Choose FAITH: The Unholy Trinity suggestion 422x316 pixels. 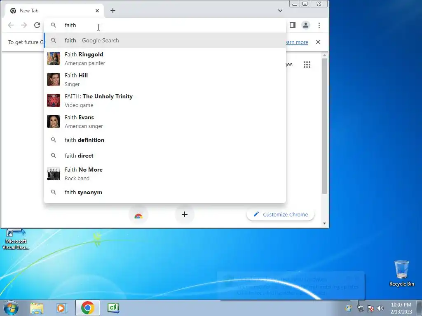coord(165,100)
